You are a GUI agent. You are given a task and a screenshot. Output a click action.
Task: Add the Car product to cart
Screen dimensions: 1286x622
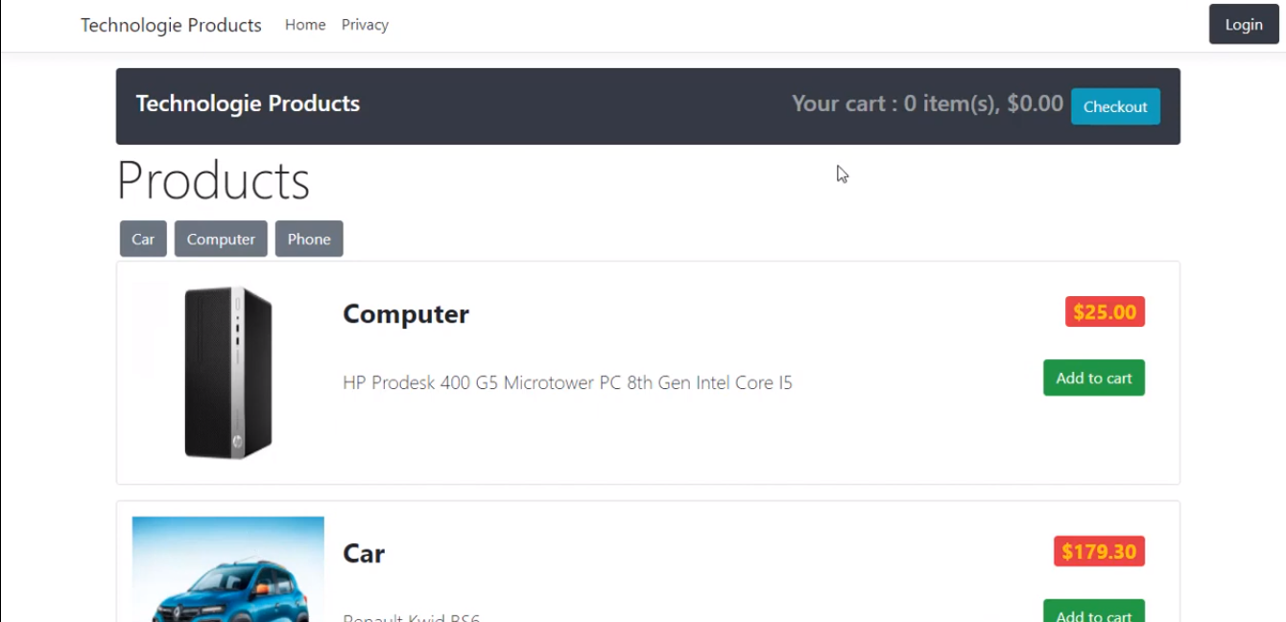tap(1093, 614)
